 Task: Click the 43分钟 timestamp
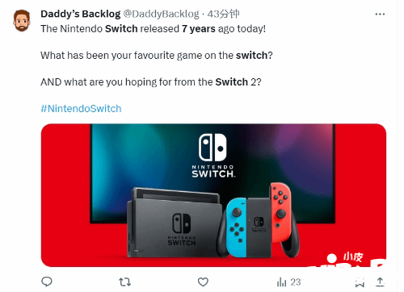[223, 14]
